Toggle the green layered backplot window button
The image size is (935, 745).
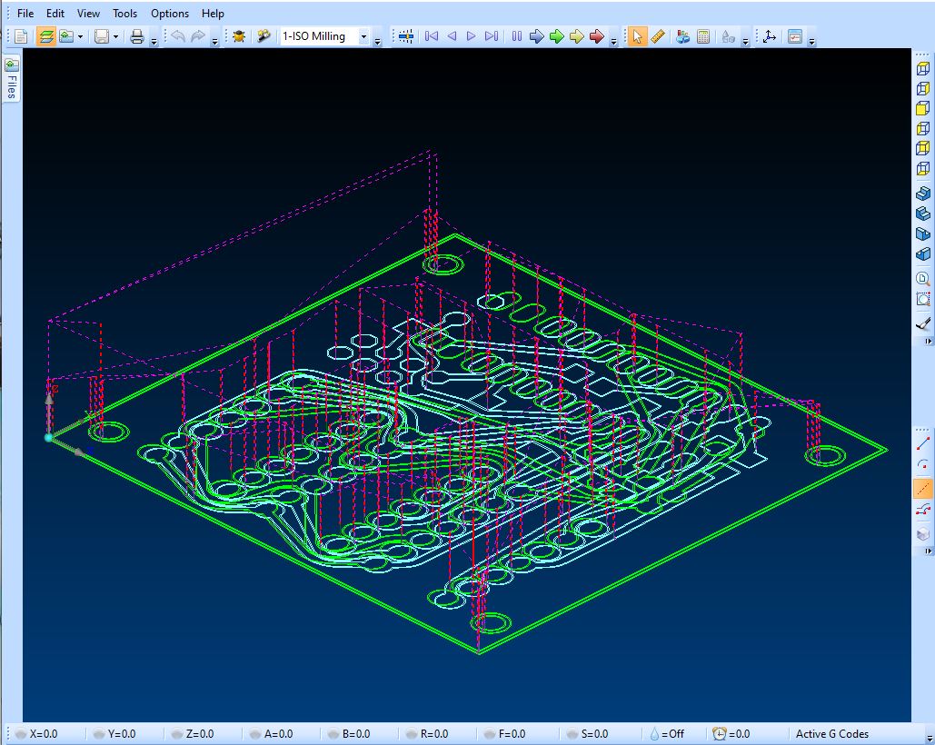(45, 36)
